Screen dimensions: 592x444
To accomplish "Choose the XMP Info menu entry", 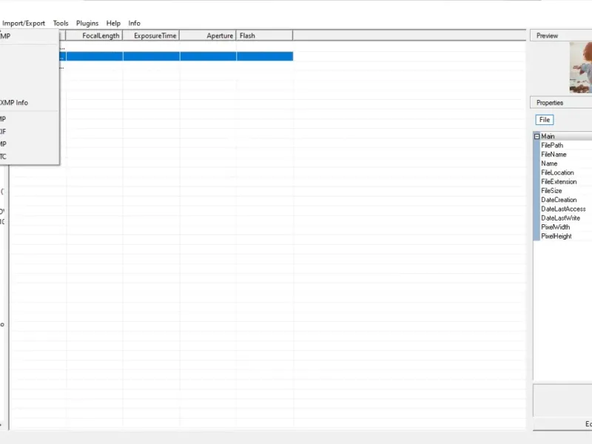I will 29,103.
